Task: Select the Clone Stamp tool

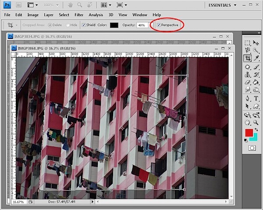Action: pyautogui.click(x=247, y=74)
